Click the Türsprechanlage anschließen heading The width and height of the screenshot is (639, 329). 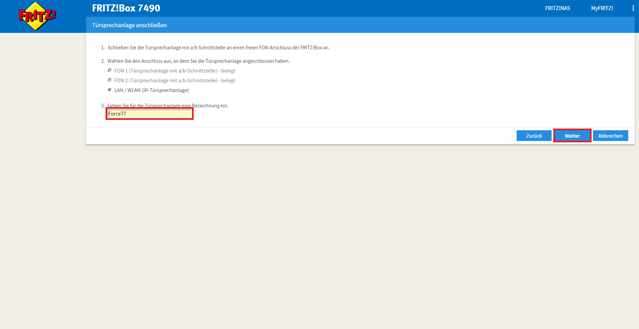[129, 25]
